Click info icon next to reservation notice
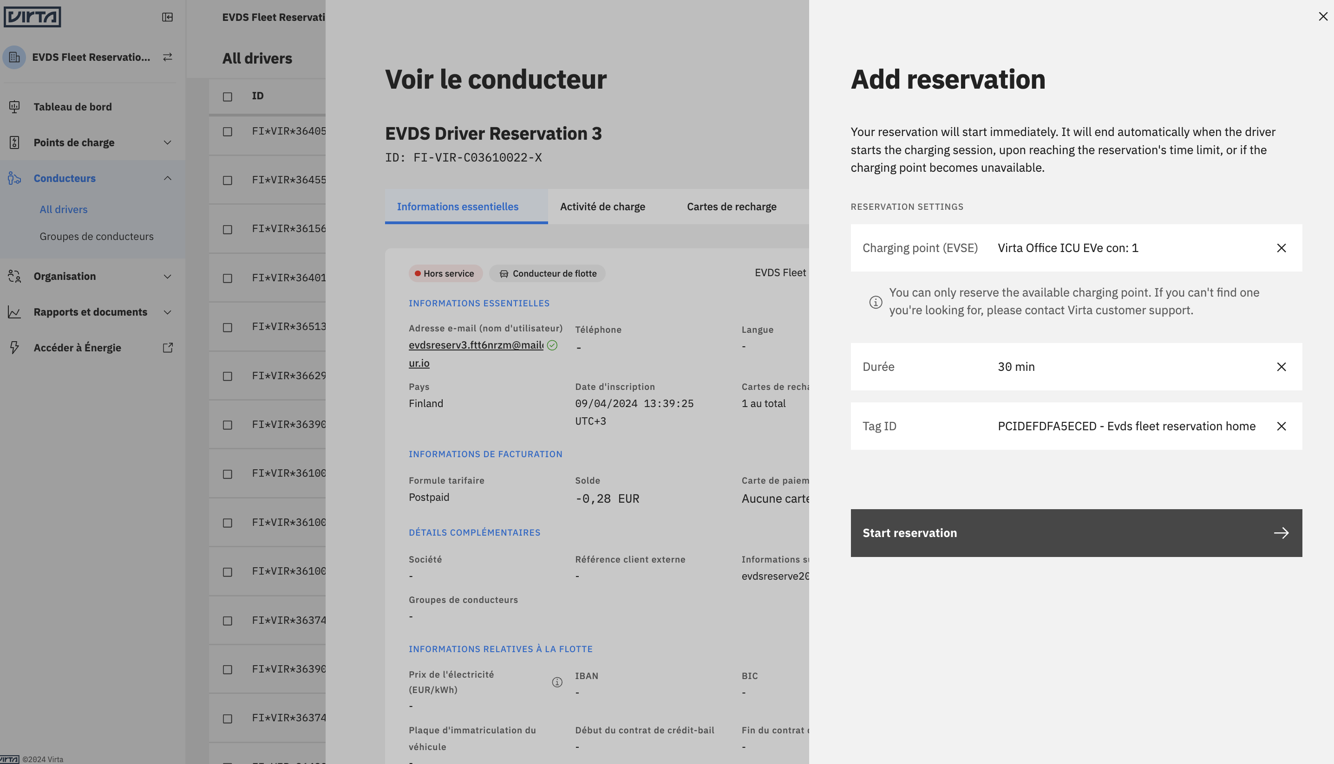The height and width of the screenshot is (764, 1334). 875,302
